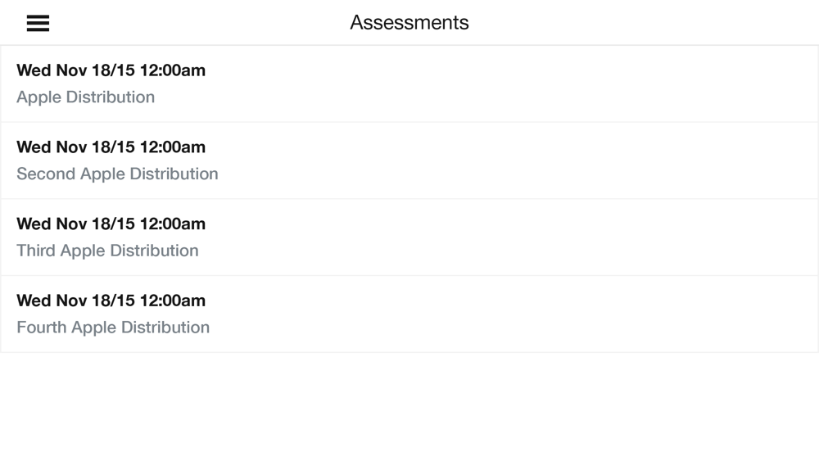The image size is (819, 461).
Task: Select the date above Fourth Apple Distribution
Action: pyautogui.click(x=111, y=301)
